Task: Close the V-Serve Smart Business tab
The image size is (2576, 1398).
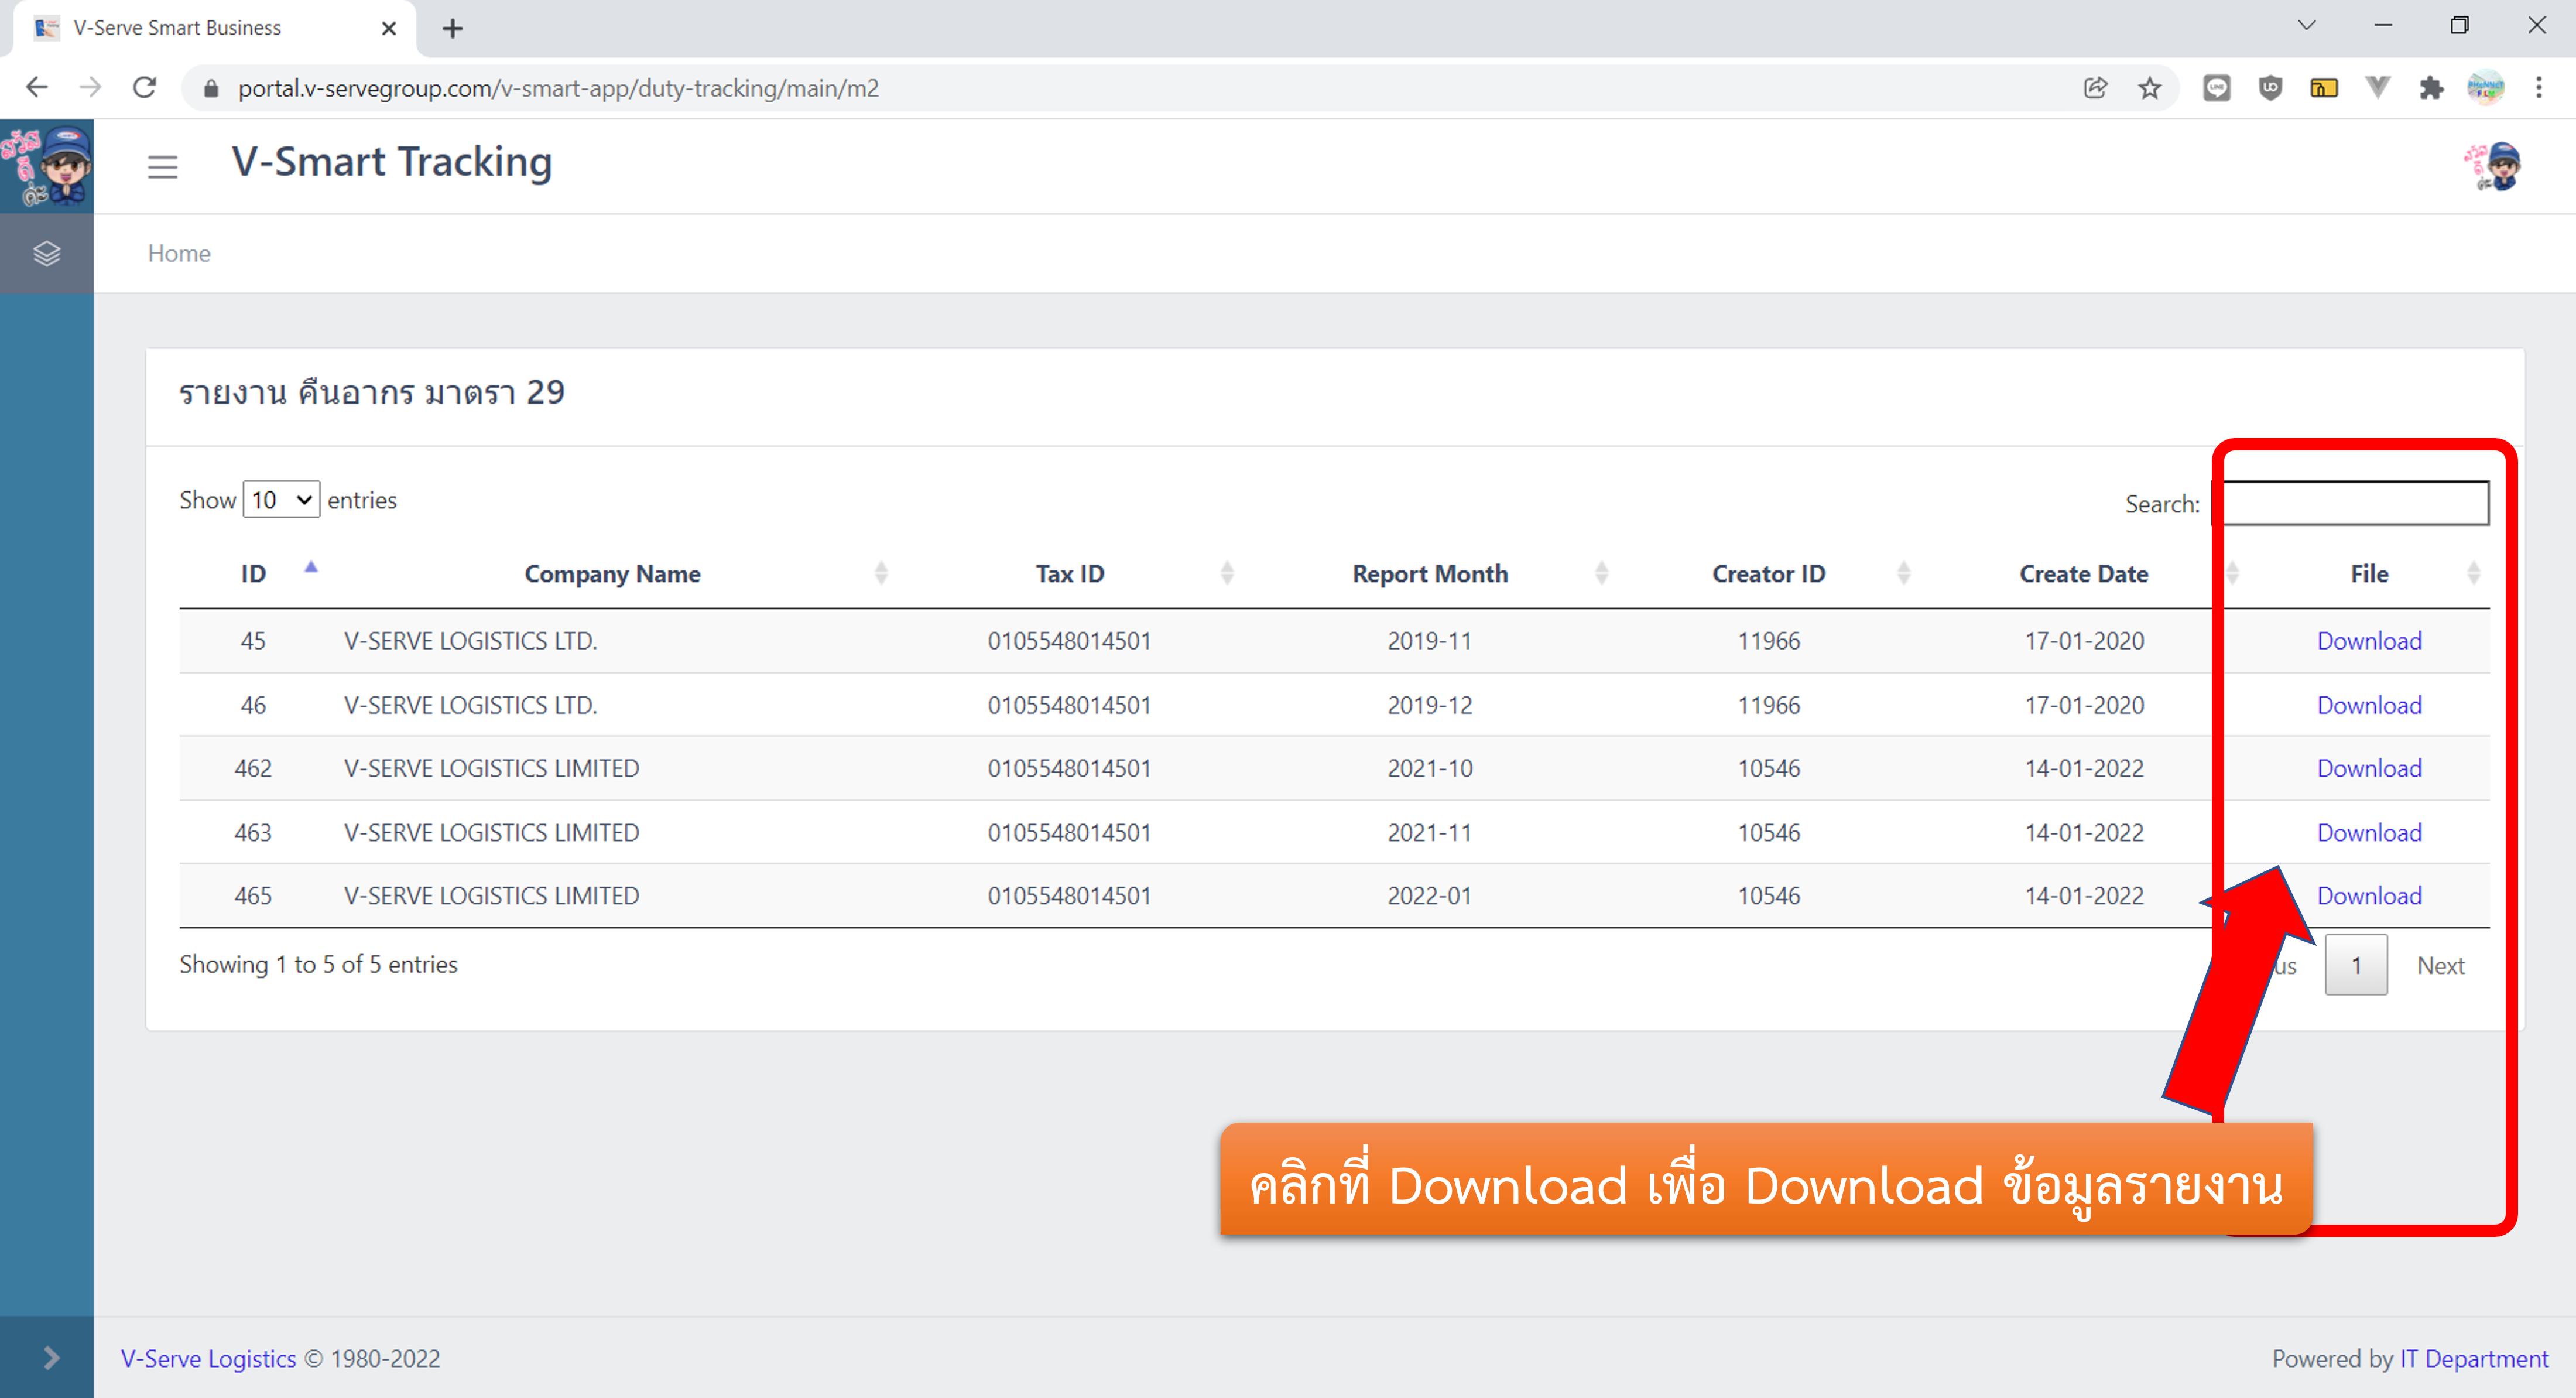Action: point(389,28)
